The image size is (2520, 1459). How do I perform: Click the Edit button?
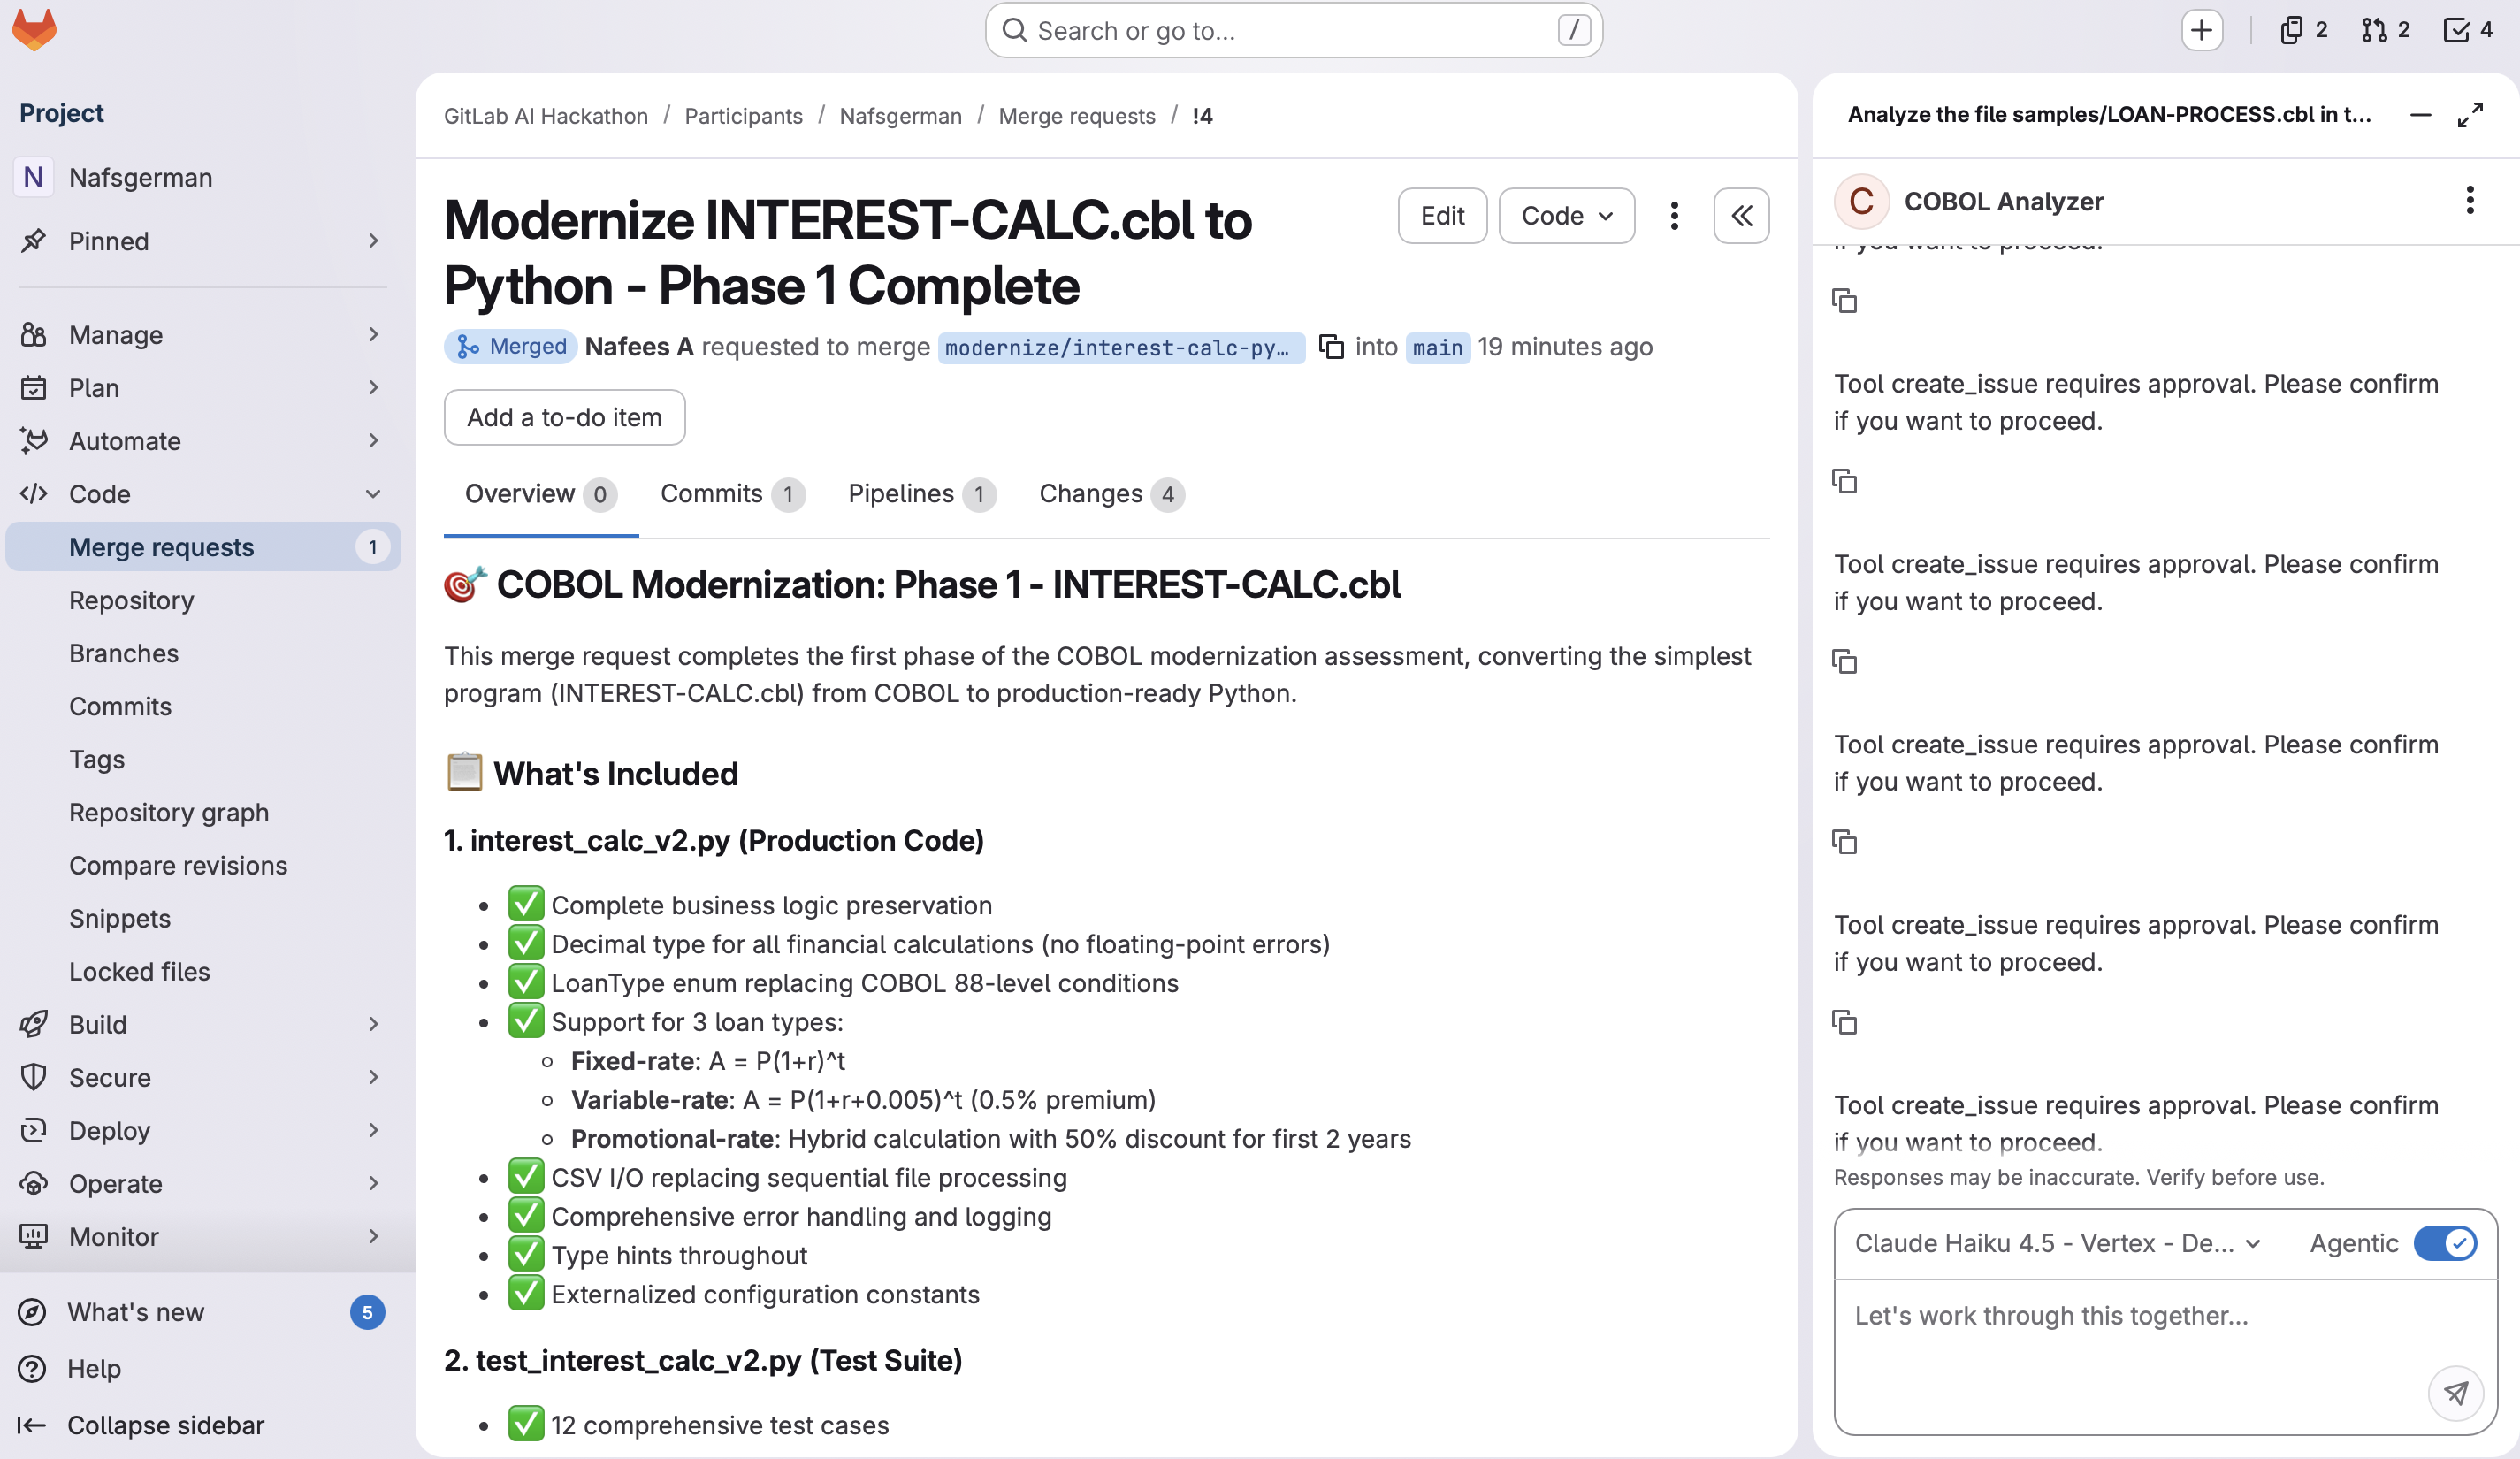pos(1442,216)
